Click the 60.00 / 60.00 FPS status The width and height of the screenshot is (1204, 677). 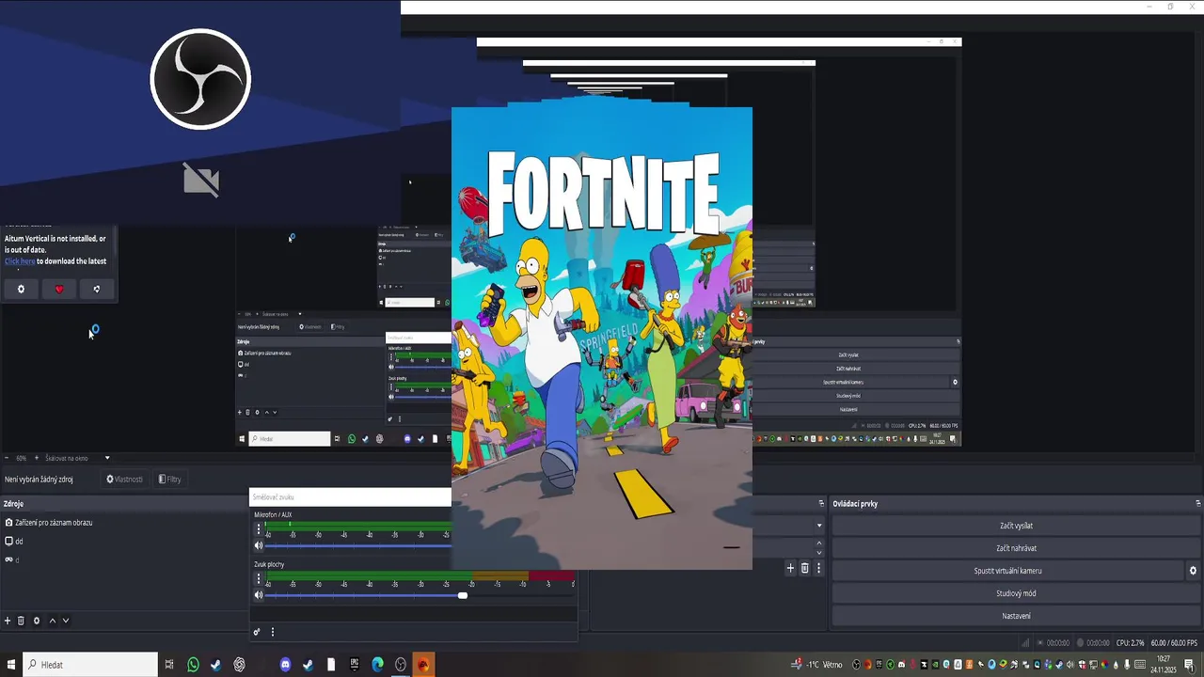coord(1174,643)
